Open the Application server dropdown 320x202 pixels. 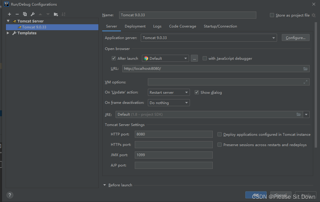[x=209, y=38]
